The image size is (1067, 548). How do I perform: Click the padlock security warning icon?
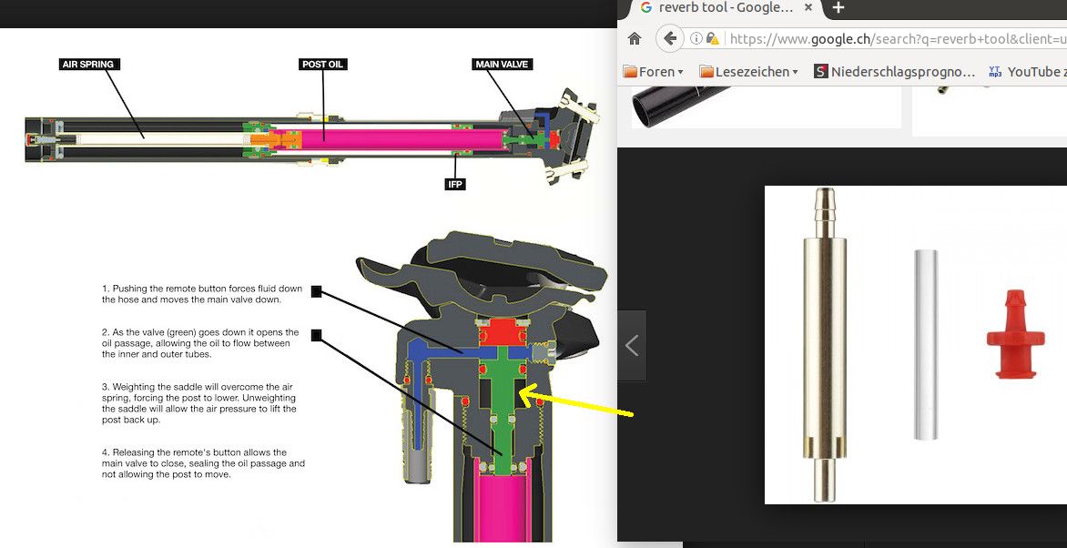[712, 39]
